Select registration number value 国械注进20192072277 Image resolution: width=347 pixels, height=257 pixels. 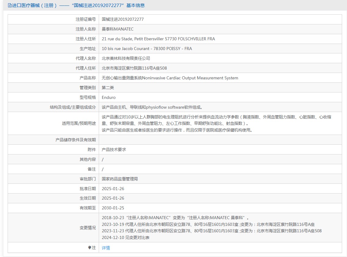click(x=123, y=19)
